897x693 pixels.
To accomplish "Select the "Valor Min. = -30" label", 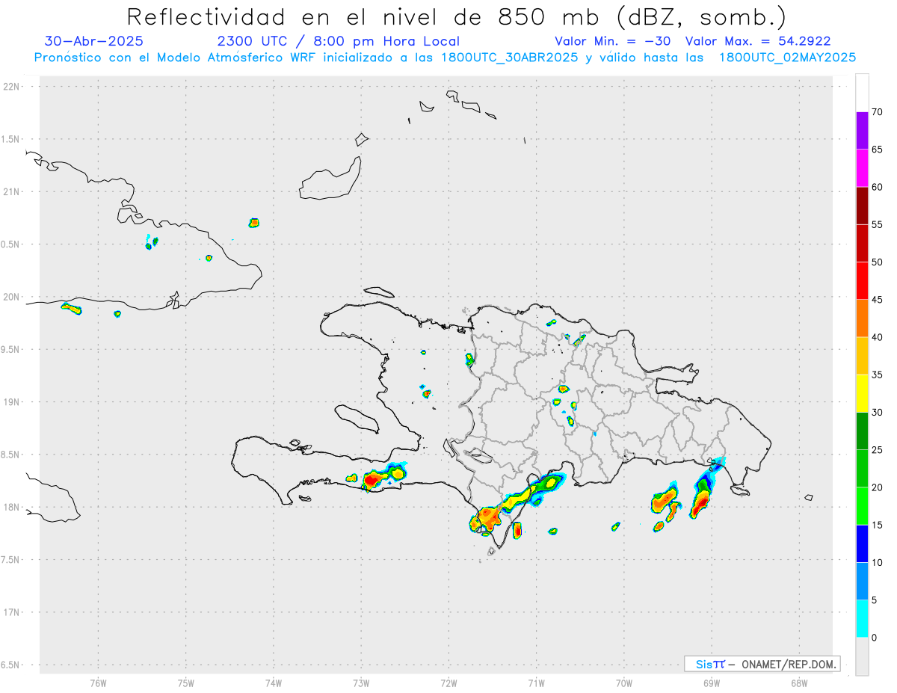I will pyautogui.click(x=612, y=41).
